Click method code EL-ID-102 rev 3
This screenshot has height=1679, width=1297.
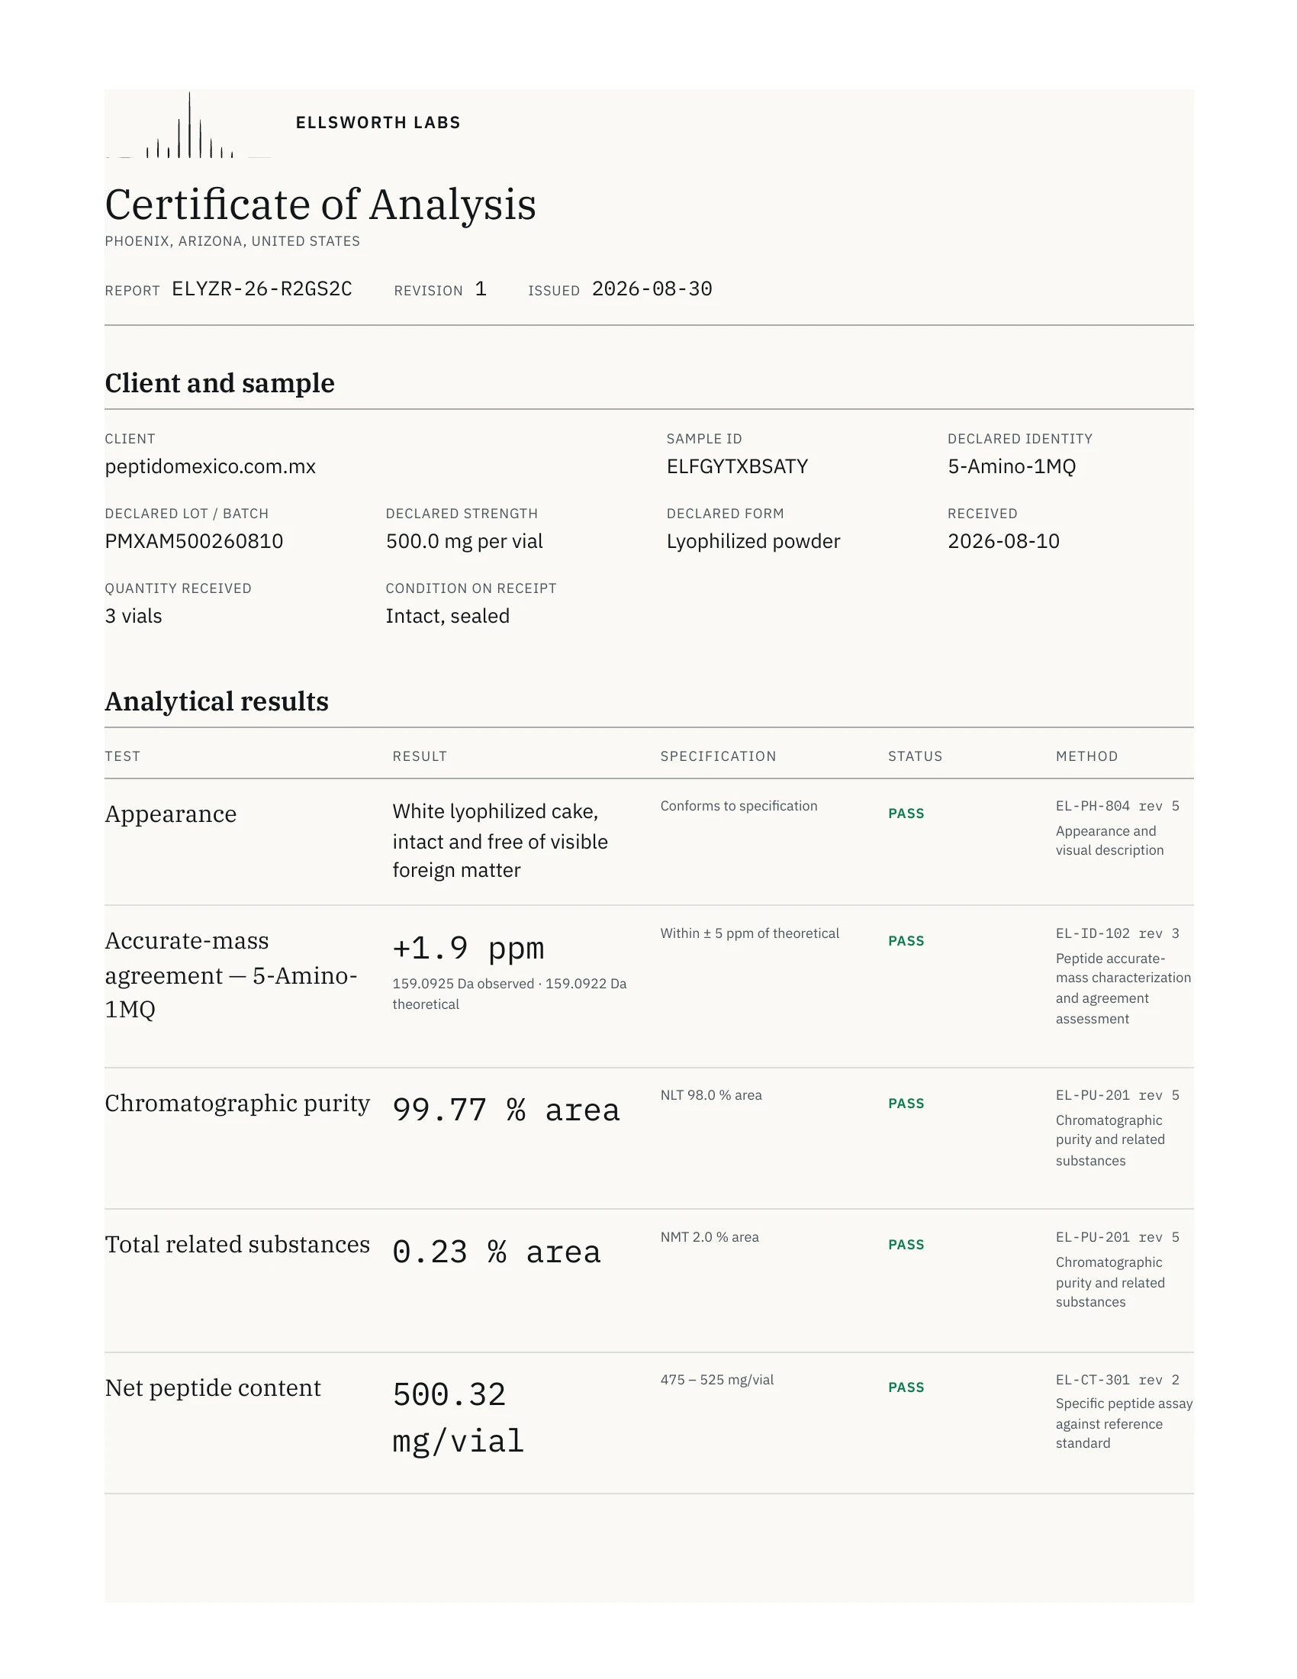pos(1117,933)
